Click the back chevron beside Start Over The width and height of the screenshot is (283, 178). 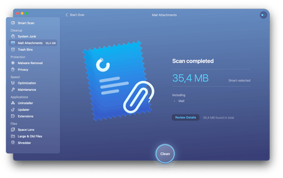(x=67, y=15)
